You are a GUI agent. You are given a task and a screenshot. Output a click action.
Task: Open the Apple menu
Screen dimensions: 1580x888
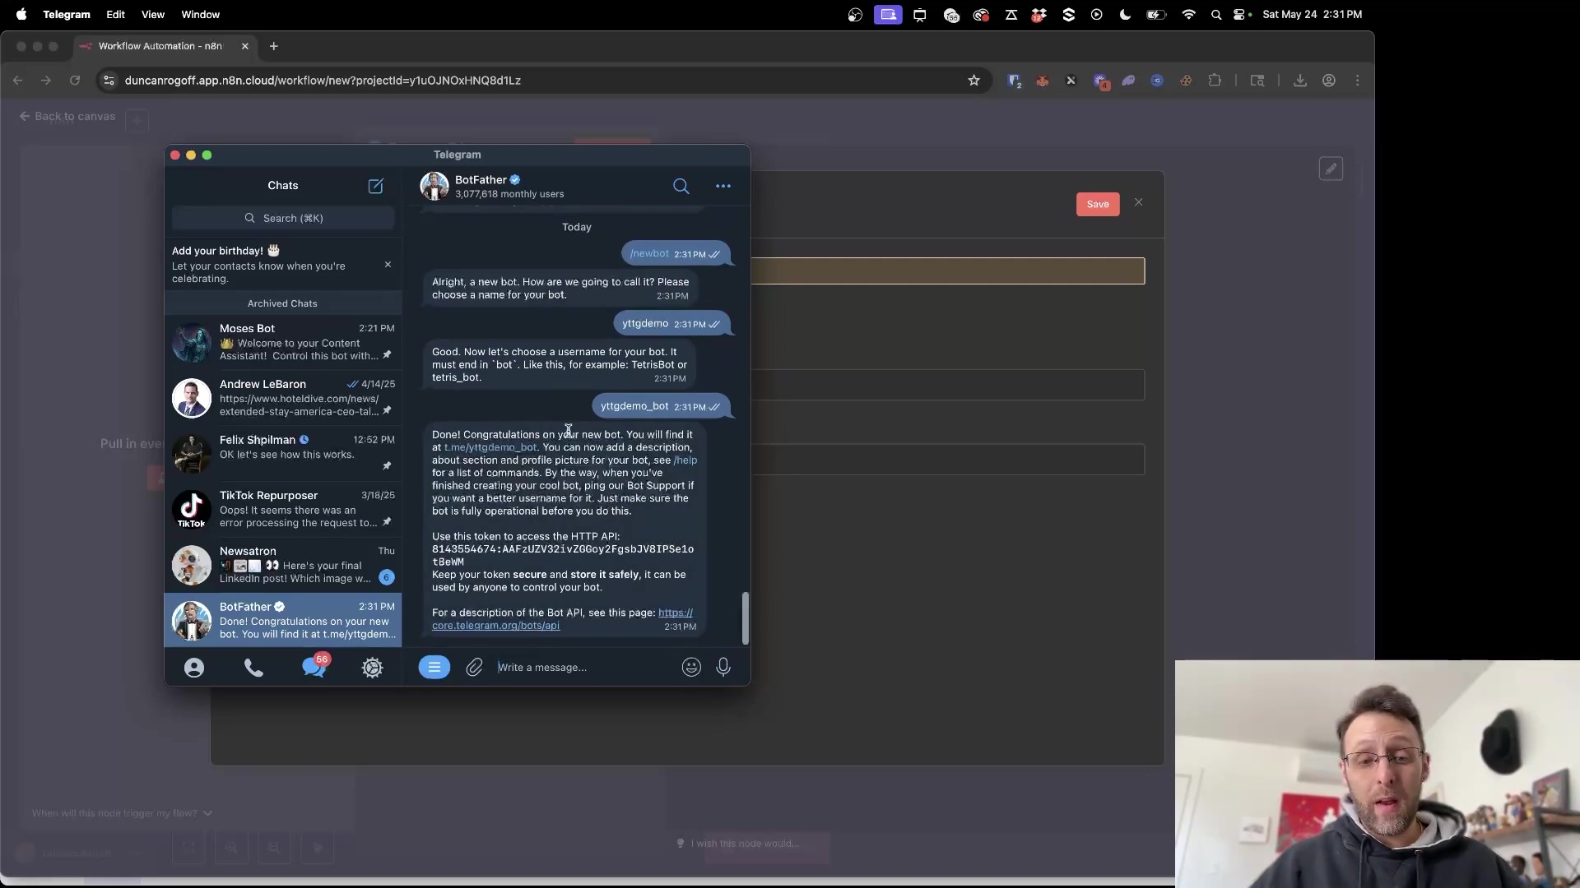[21, 15]
